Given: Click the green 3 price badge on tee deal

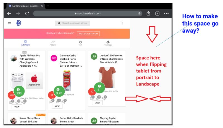Looking at the screenshot, I should click(x=100, y=88).
